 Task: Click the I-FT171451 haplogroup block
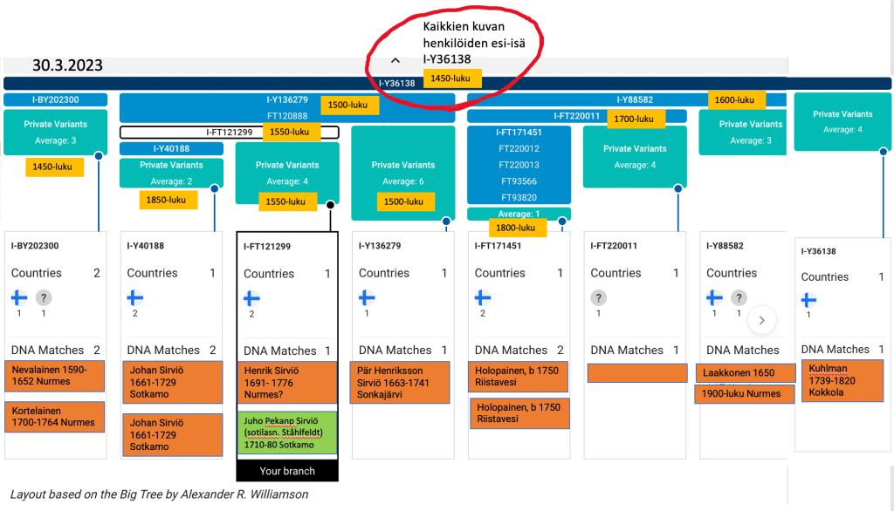(519, 166)
